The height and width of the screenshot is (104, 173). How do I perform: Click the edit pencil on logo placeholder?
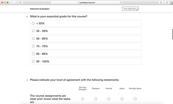(137, 10)
